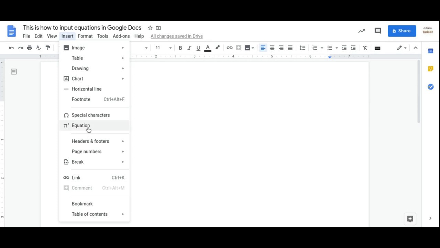Click the input tools keyboard icon
The width and height of the screenshot is (440, 248).
tap(377, 48)
